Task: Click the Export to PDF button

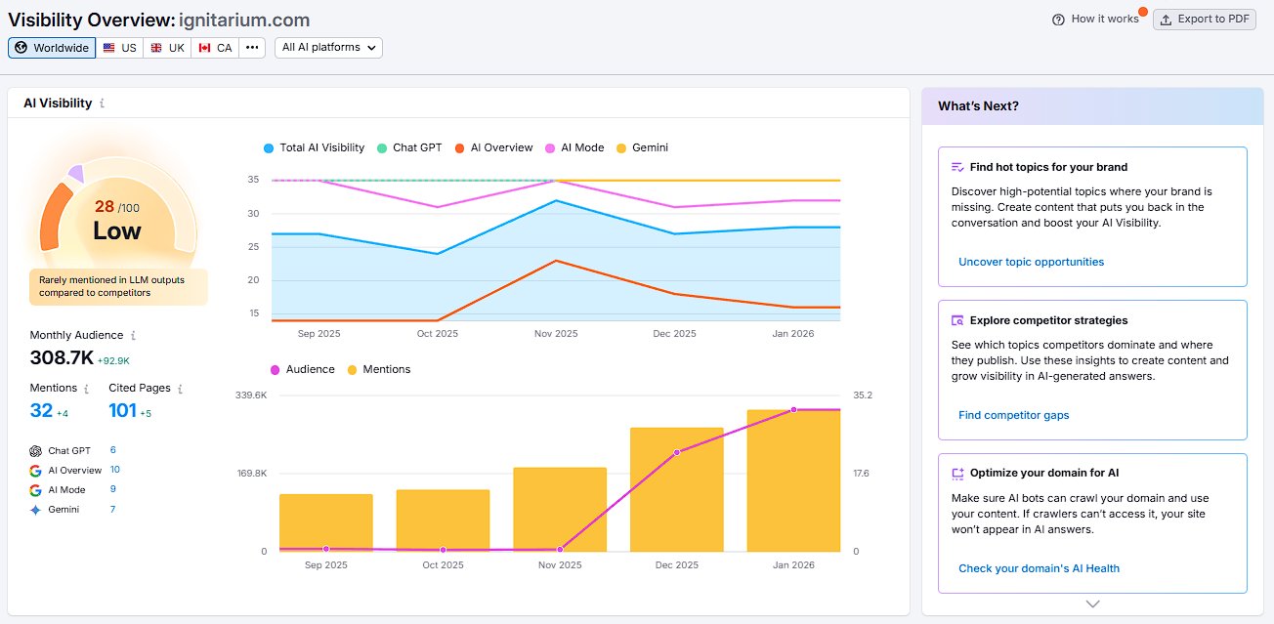Action: (1204, 19)
